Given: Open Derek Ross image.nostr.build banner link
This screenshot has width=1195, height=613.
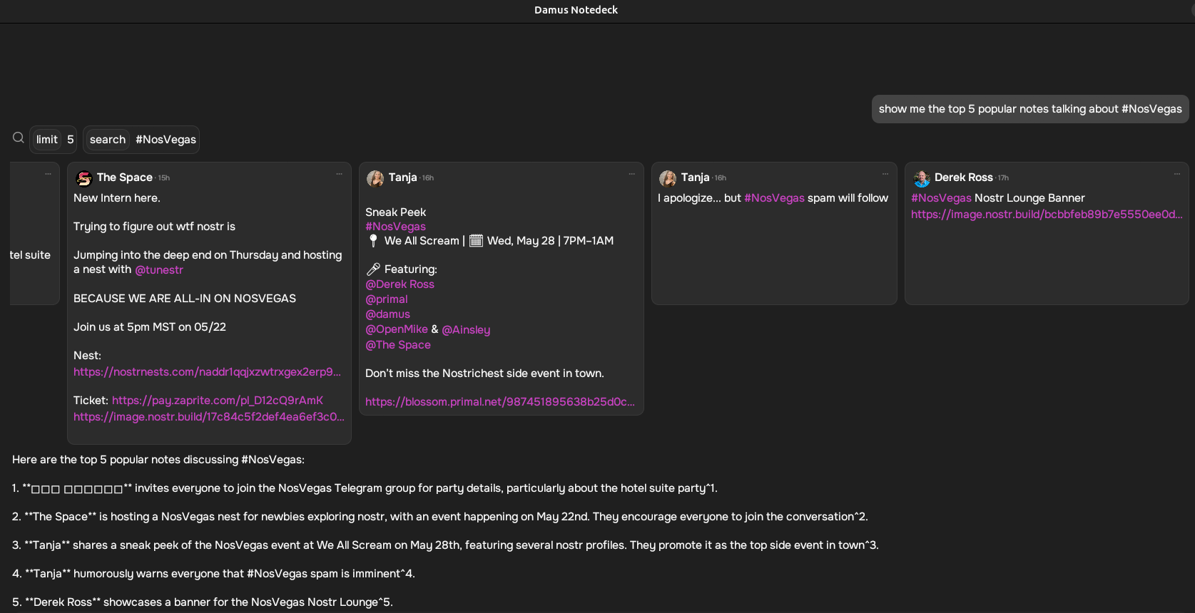Looking at the screenshot, I should coord(1047,215).
